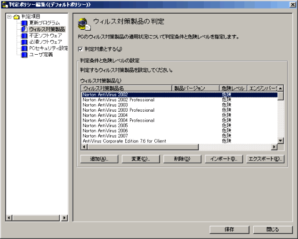Collapse the 判定項目 tree root
The image size is (298, 239).
pos(9,17)
